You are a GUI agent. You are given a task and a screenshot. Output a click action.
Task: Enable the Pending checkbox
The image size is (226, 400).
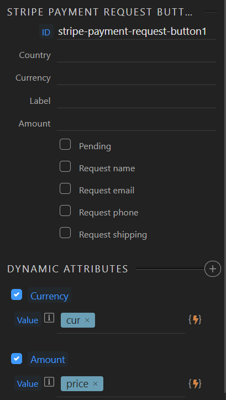[65, 144]
